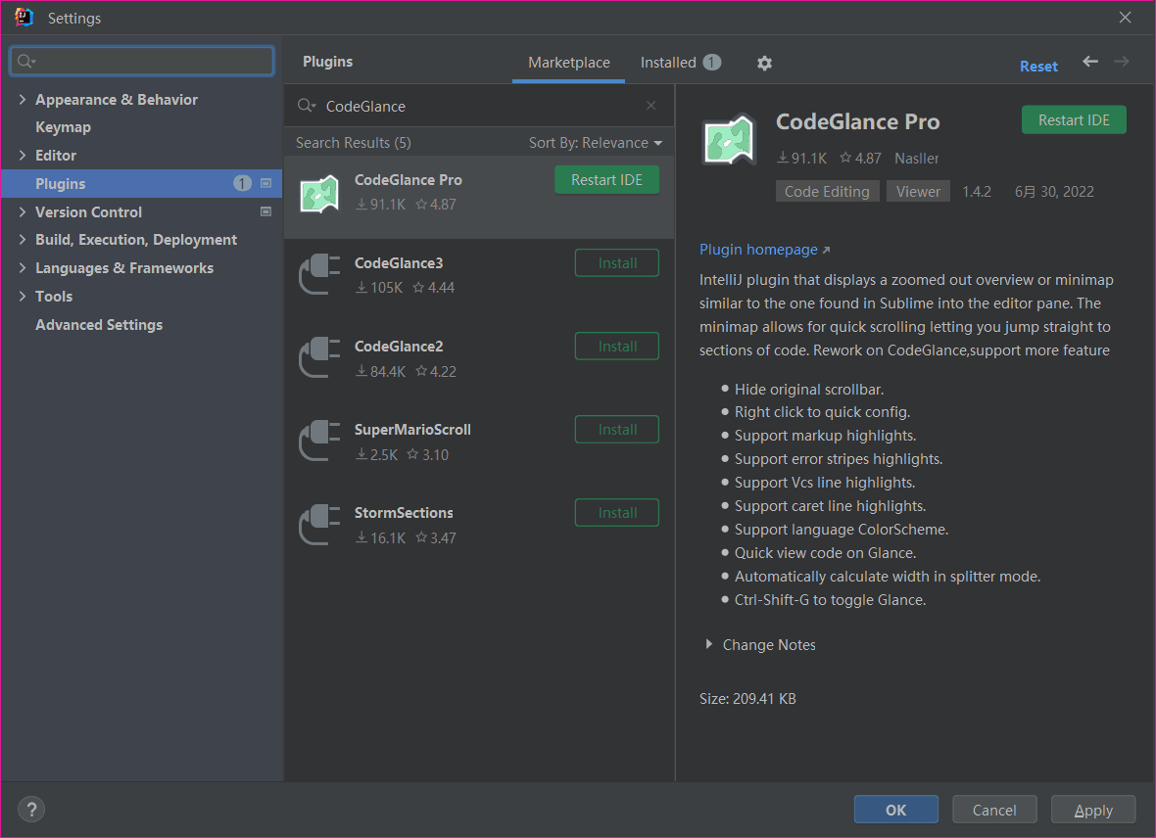Expand the Change Notes section
1156x838 pixels.
[708, 644]
